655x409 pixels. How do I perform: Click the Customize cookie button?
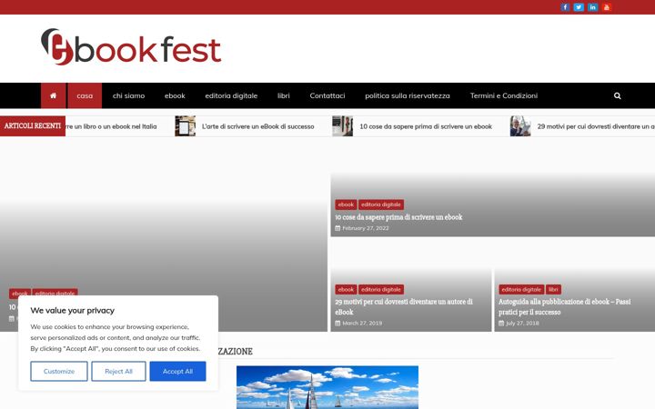click(59, 371)
